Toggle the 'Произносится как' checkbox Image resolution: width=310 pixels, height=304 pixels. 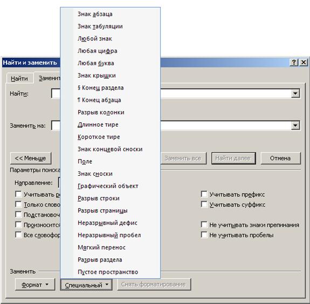point(18,225)
